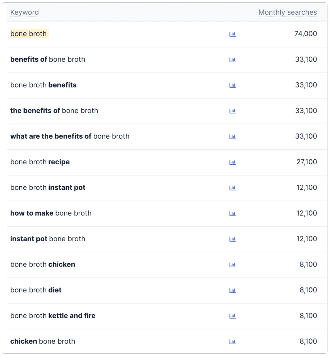Click chart icon for benefits of bone broth
This screenshot has width=330, height=356.
click(x=232, y=60)
